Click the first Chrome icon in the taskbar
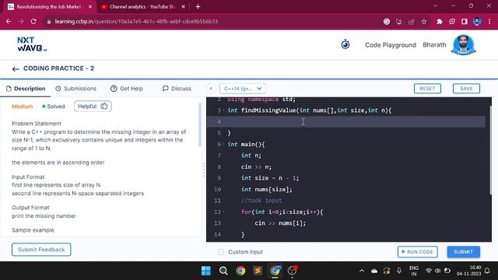This screenshot has width=498, height=280. point(240,271)
